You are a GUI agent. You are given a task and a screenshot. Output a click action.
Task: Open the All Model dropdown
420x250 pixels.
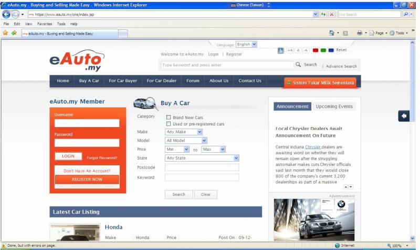tap(186, 140)
